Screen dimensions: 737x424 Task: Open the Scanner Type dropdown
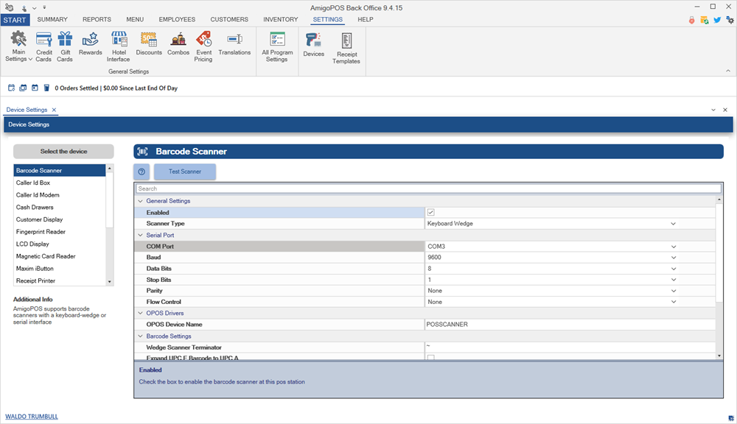point(673,224)
